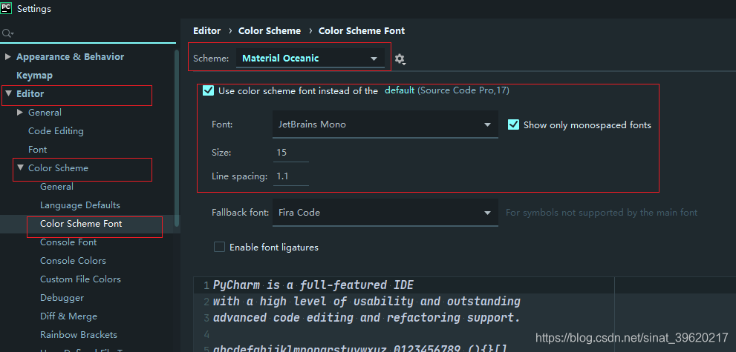Image resolution: width=736 pixels, height=352 pixels.
Task: Click preview line 'advanced code editing and refactoring support.'
Action: click(x=367, y=318)
